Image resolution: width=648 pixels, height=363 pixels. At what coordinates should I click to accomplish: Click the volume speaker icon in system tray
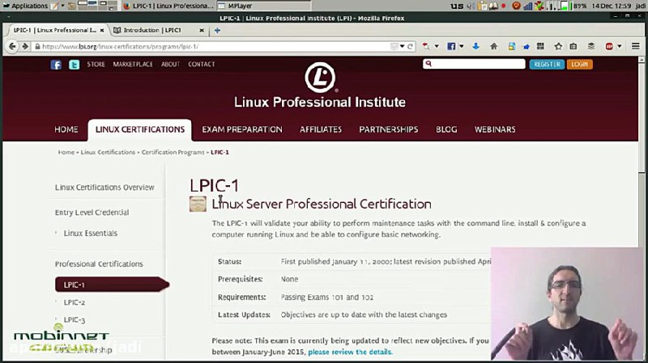click(x=471, y=6)
